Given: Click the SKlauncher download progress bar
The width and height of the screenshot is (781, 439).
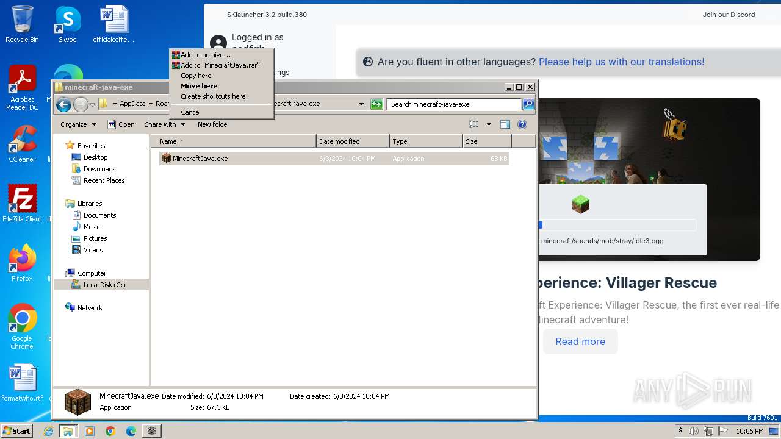Looking at the screenshot, I should pos(617,225).
